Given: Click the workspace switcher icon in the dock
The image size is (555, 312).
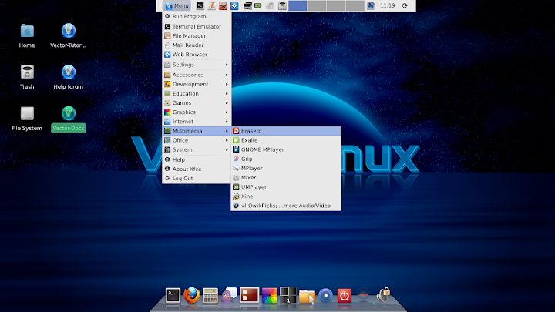Looking at the screenshot, I should tap(288, 295).
